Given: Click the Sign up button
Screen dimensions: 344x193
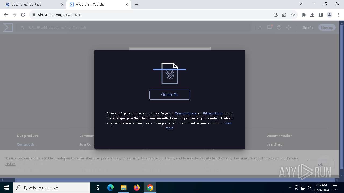Looking at the screenshot, I should coord(327,27).
